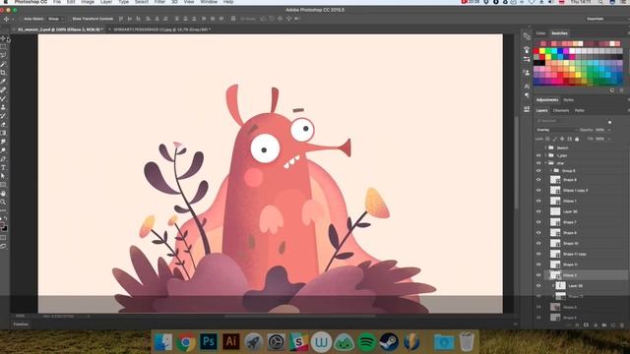
Task: Hide the Ellipse 1 layer
Action: click(x=538, y=201)
